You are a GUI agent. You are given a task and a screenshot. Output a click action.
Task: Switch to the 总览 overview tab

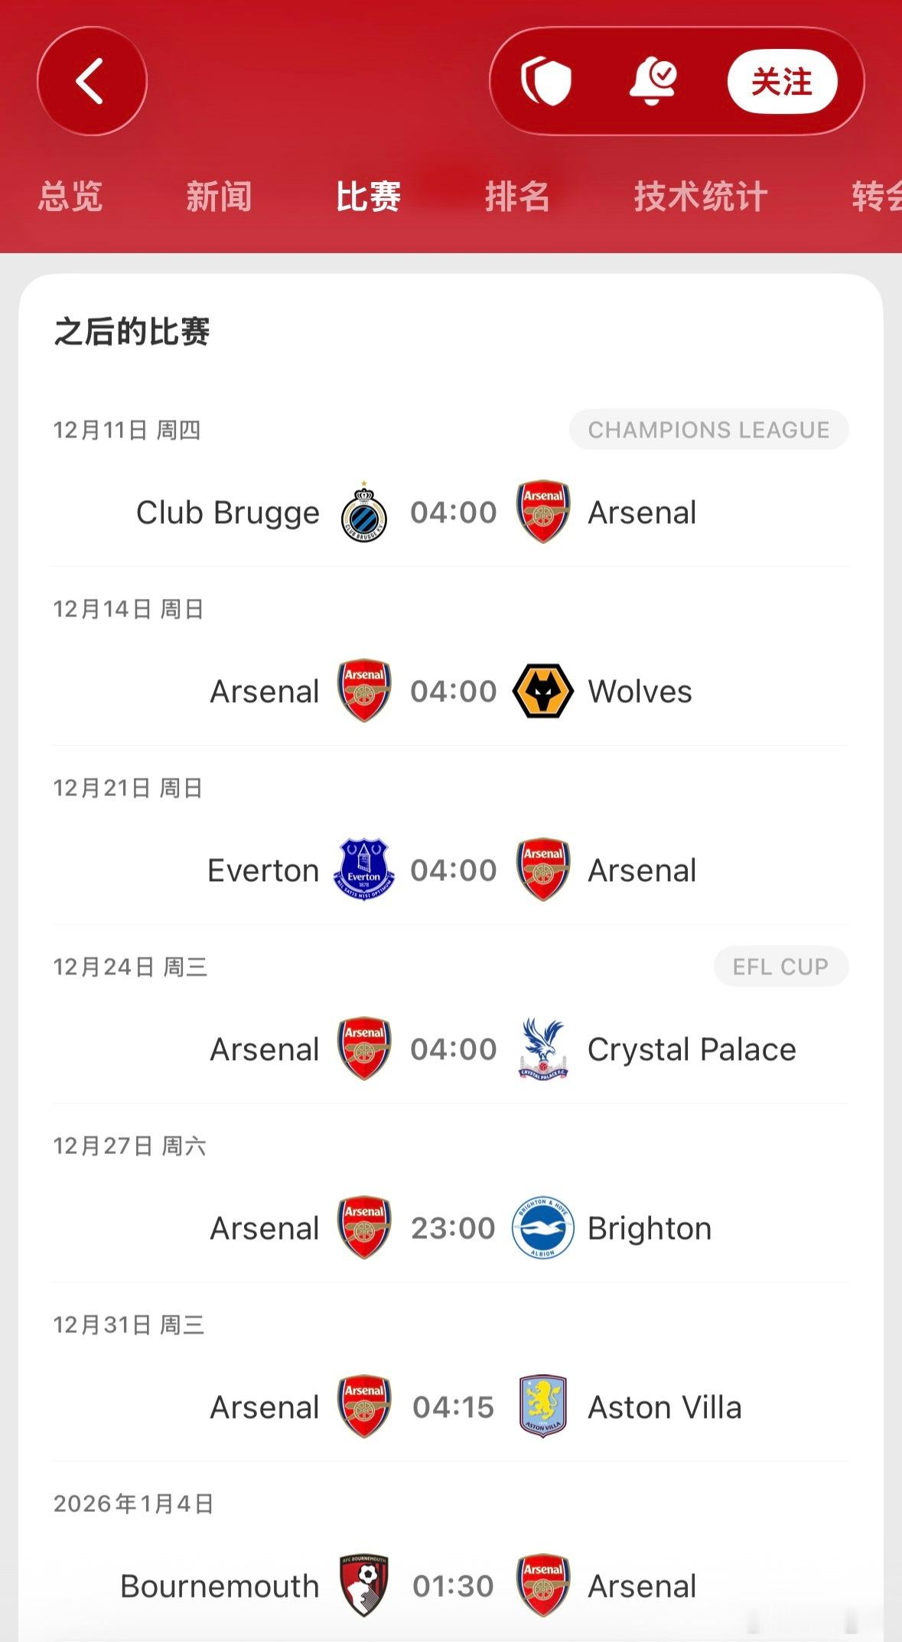pyautogui.click(x=70, y=197)
